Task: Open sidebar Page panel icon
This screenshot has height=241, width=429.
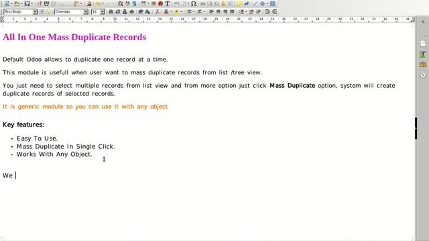Action: coord(423,44)
